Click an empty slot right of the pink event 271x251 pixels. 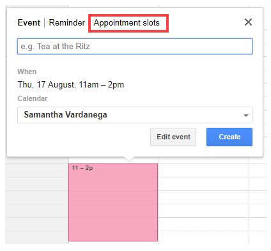(x=204, y=197)
